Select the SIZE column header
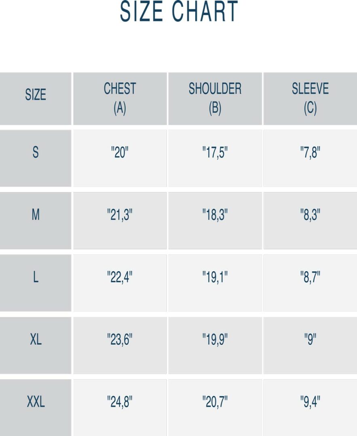This screenshot has height=436, width=357. (36, 99)
